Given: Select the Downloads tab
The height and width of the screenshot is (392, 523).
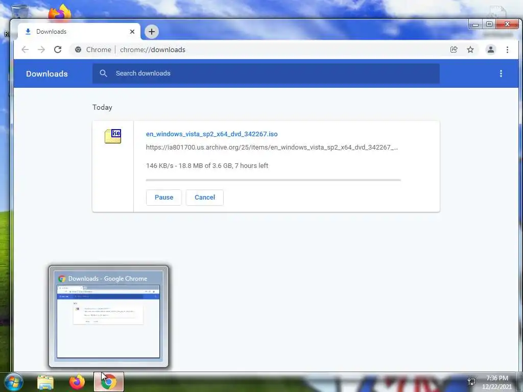Looking at the screenshot, I should (79, 32).
